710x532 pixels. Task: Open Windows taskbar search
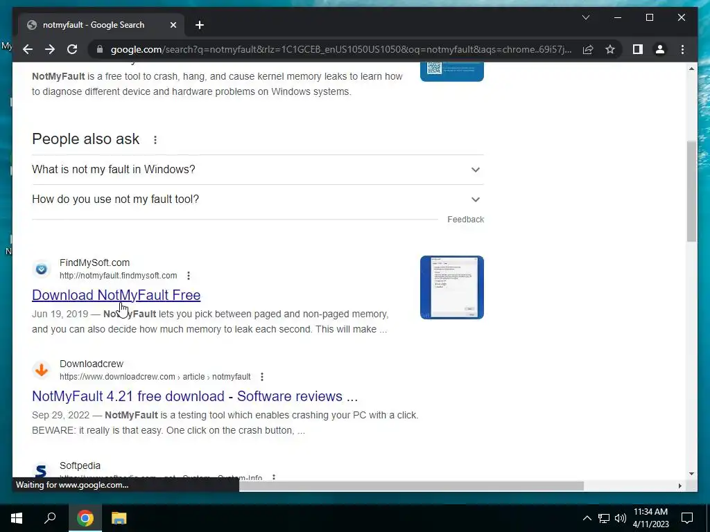(50, 518)
